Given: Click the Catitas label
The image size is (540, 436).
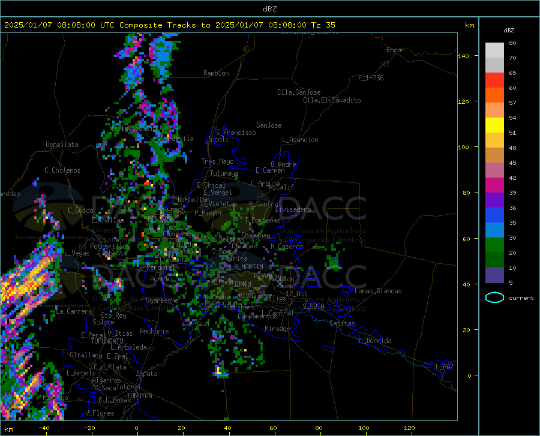Looking at the screenshot, I should click(343, 323).
